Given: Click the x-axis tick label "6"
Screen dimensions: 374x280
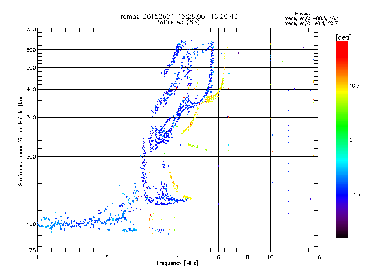Looking at the screenshot, I should point(218,257).
